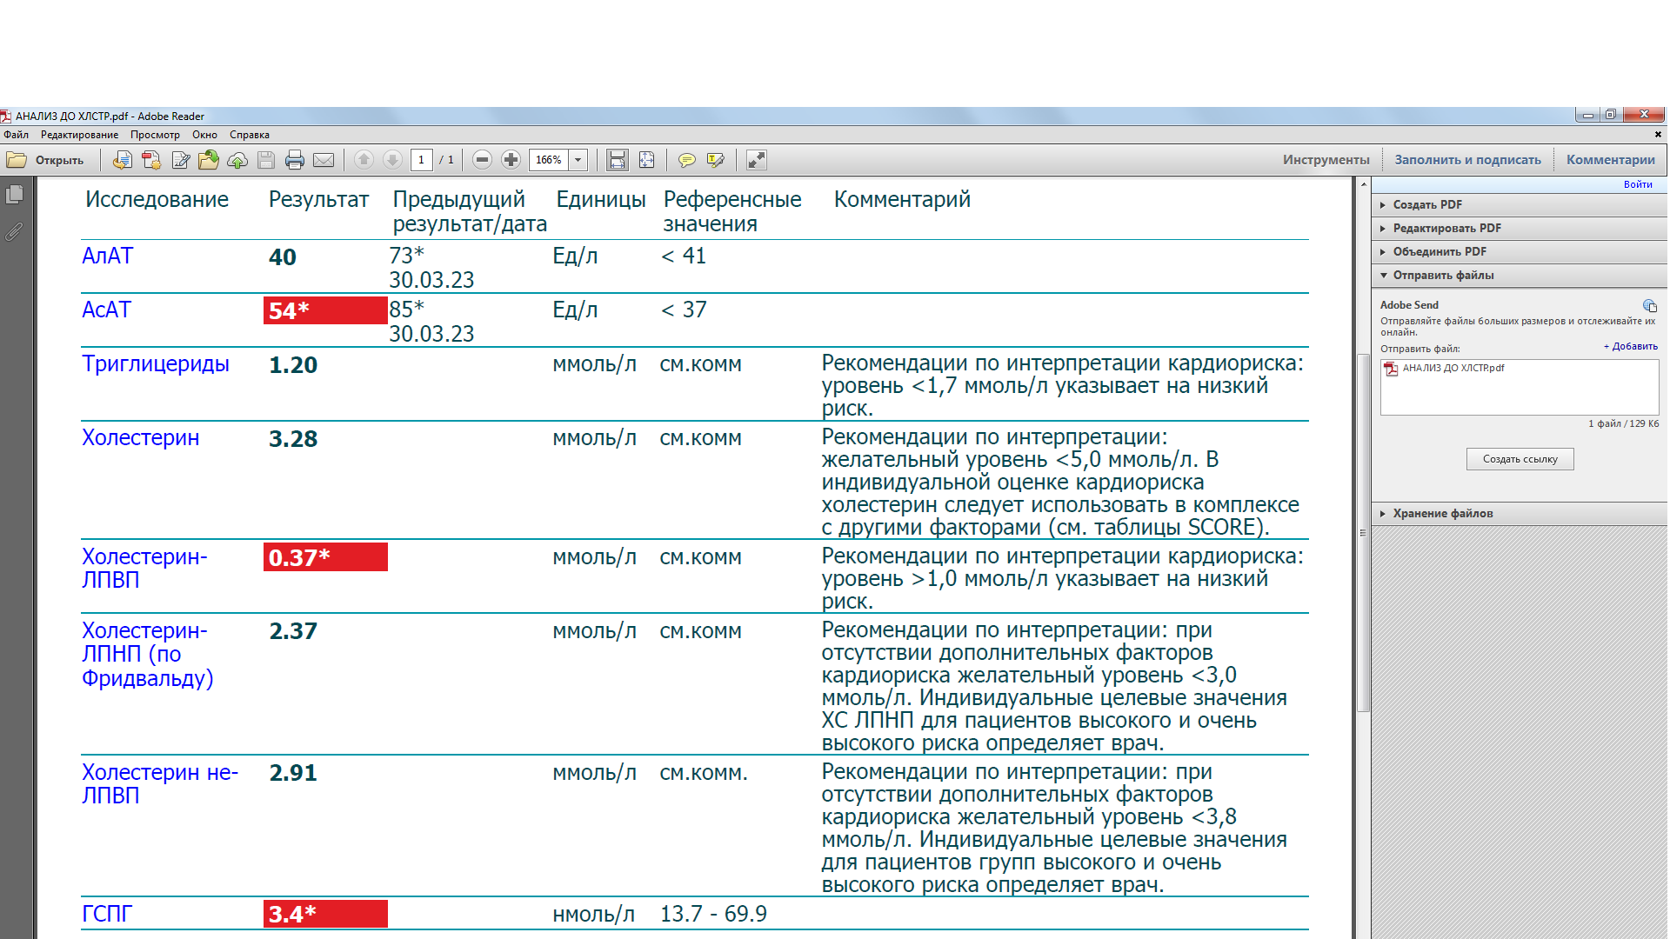Click the zoom out minus button
The width and height of the screenshot is (1670, 939).
[483, 160]
